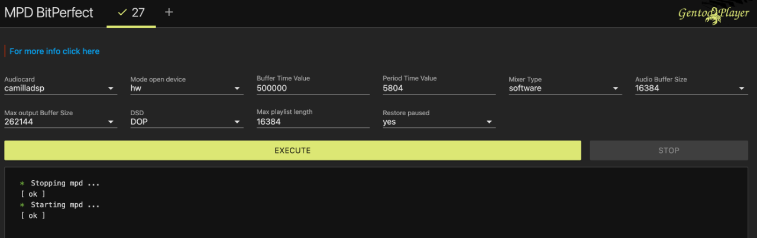Focus the Buffer Time Value field
This screenshot has width=757, height=238.
click(313, 88)
